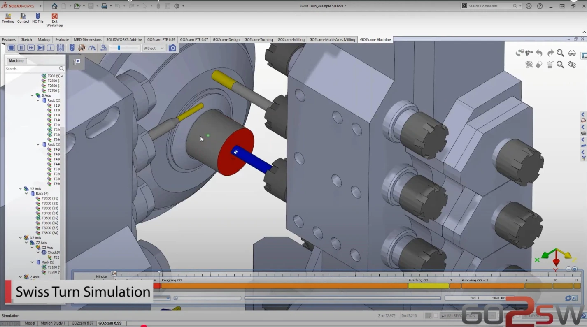Open the GO2cam-Milling tab
The image size is (587, 327).
click(291, 40)
